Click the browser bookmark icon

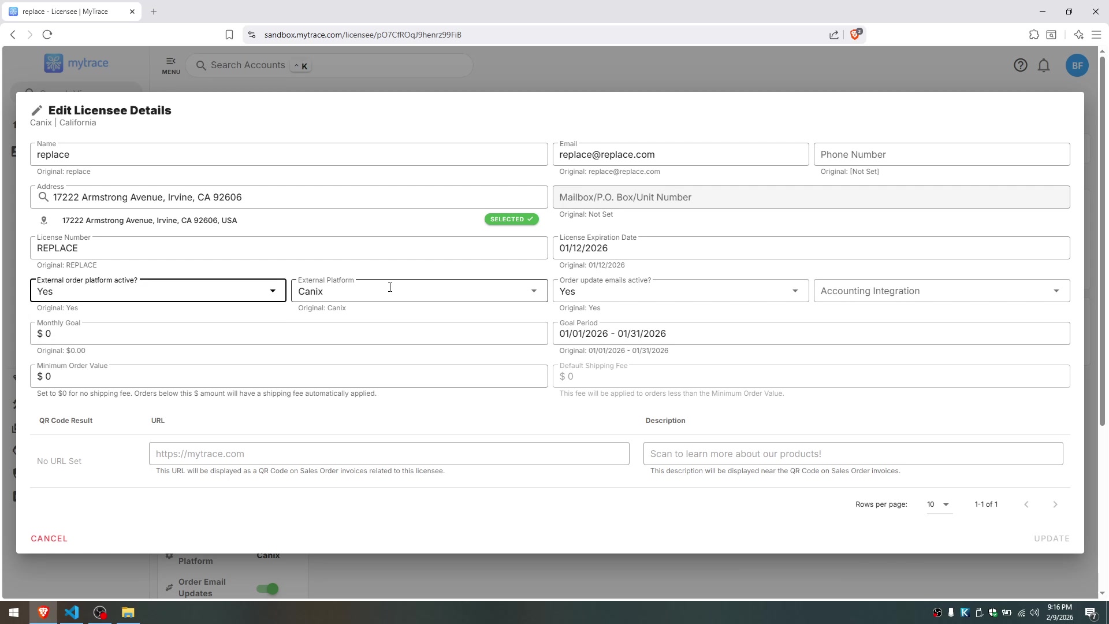[229, 35]
